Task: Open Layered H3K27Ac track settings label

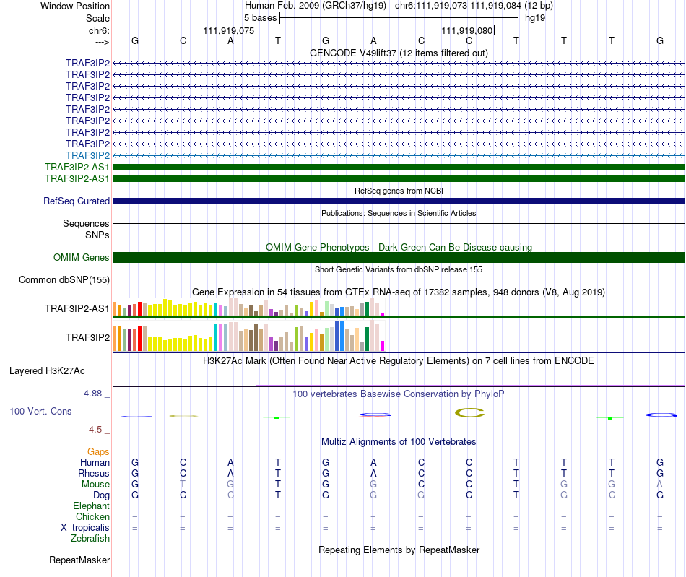Action: 47,371
